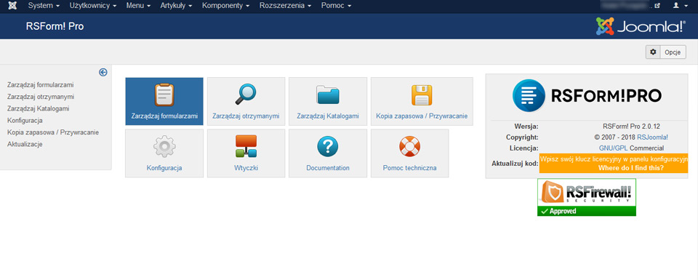
Task: Open the Zarządzaj otrzymanymi tile label
Action: point(246,116)
